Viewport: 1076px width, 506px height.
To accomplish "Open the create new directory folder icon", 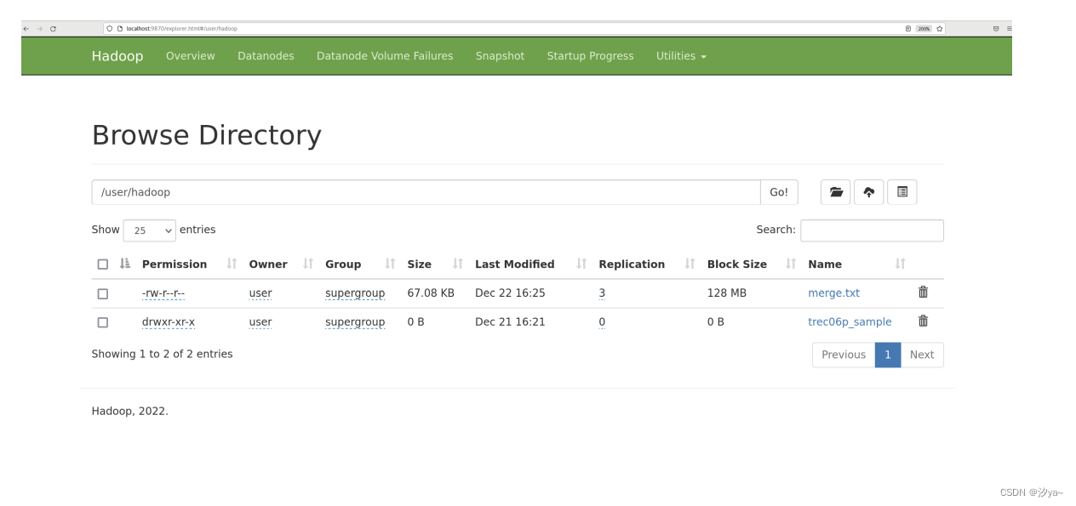I will pos(836,192).
